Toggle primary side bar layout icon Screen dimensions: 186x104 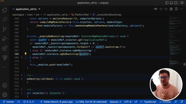pos(167,3)
